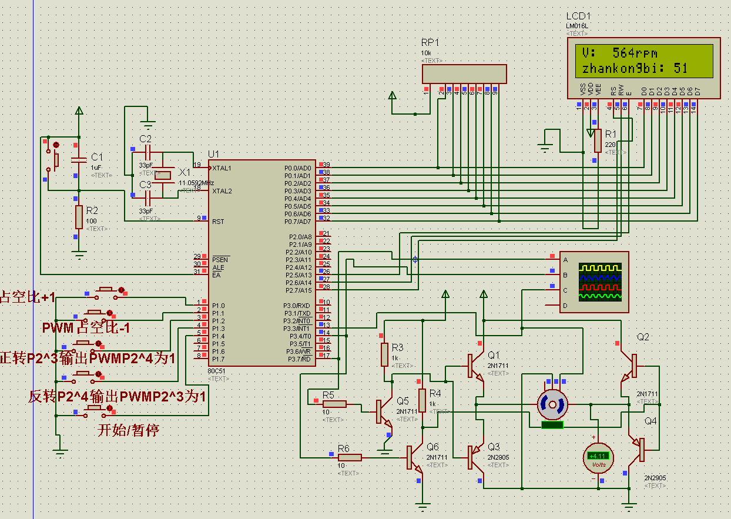This screenshot has height=519, width=731.
Task: Click the RP1 reference label
Action: click(x=430, y=43)
